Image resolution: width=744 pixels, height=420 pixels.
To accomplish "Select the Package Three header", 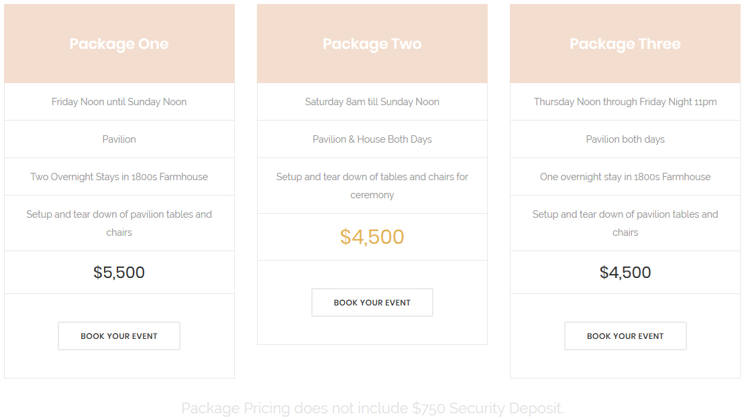I will tap(625, 44).
